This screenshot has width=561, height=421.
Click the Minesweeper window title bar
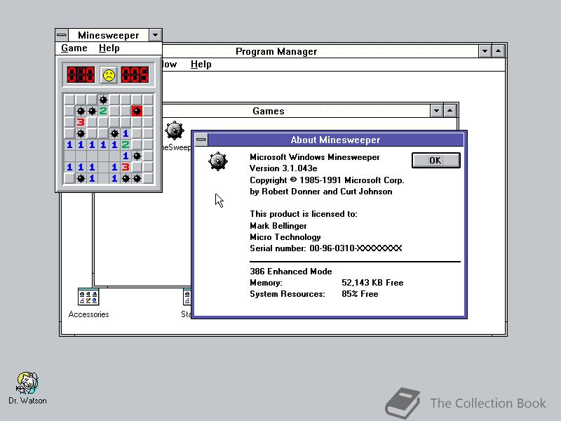109,35
